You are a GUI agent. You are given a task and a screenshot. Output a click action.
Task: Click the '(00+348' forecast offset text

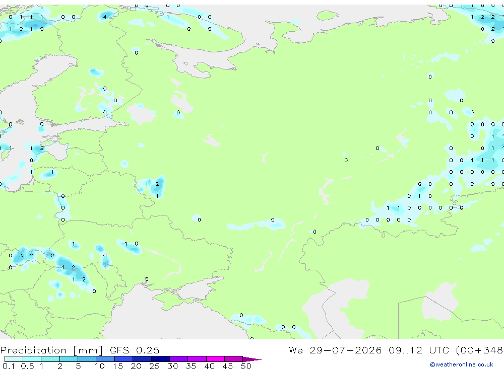click(x=480, y=350)
